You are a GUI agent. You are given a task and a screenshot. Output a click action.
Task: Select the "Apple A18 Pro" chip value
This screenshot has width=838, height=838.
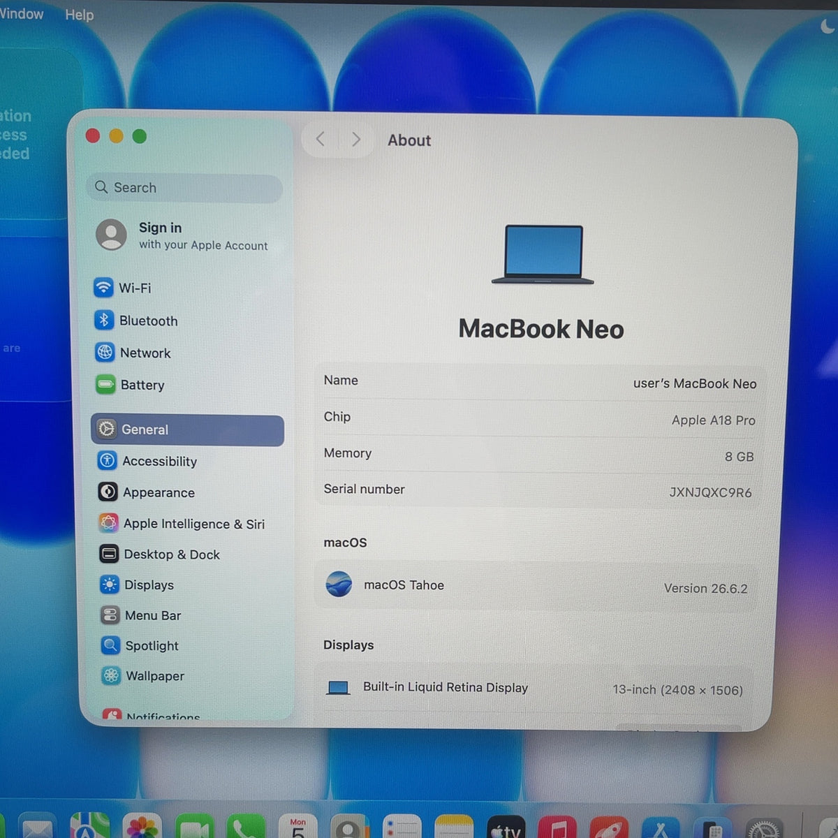(714, 420)
